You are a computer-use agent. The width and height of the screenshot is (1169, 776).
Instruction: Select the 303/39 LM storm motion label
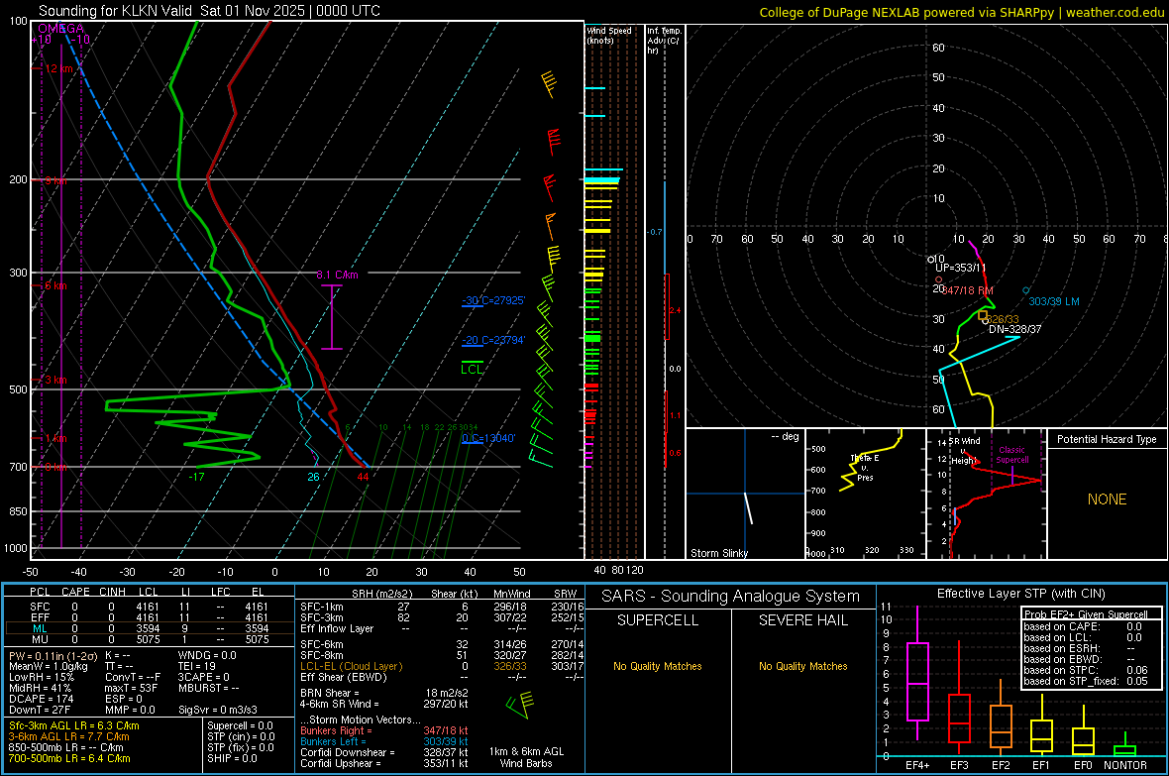pos(1054,301)
